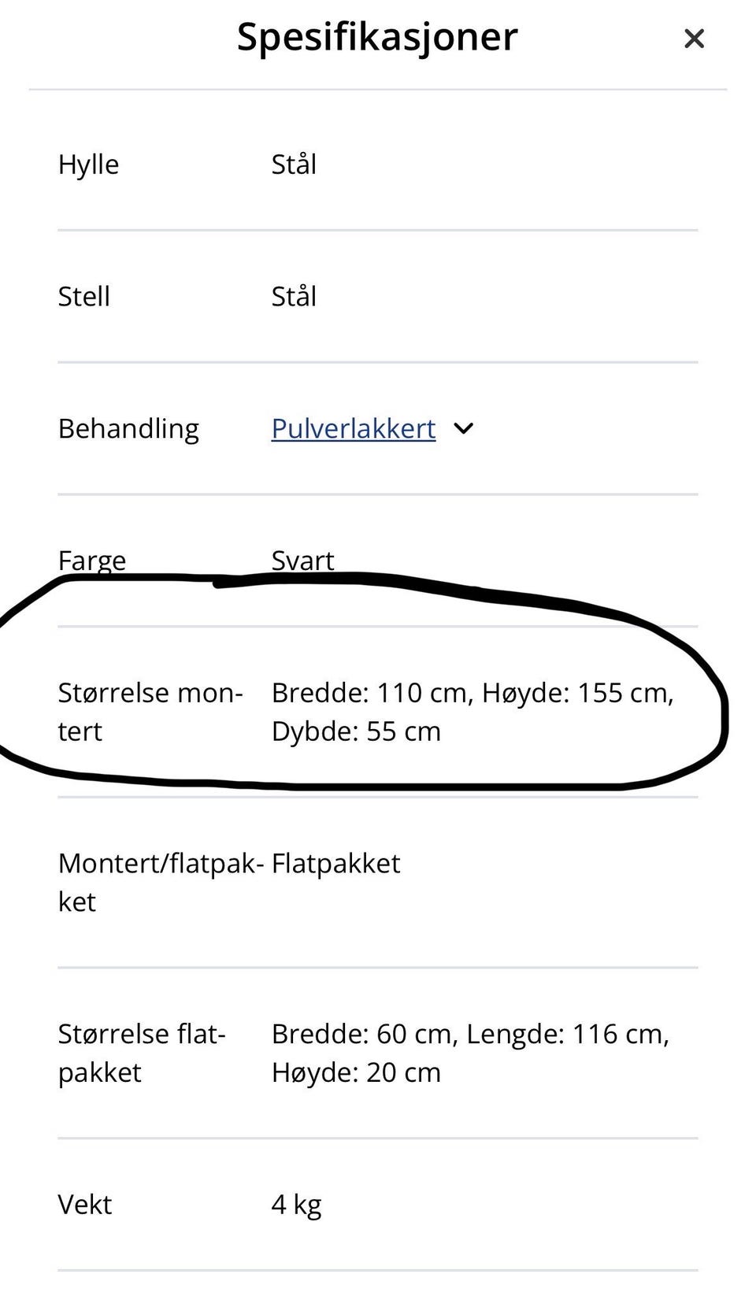The image size is (756, 1296).
Task: Click the Behandling label
Action: pyautogui.click(x=128, y=429)
